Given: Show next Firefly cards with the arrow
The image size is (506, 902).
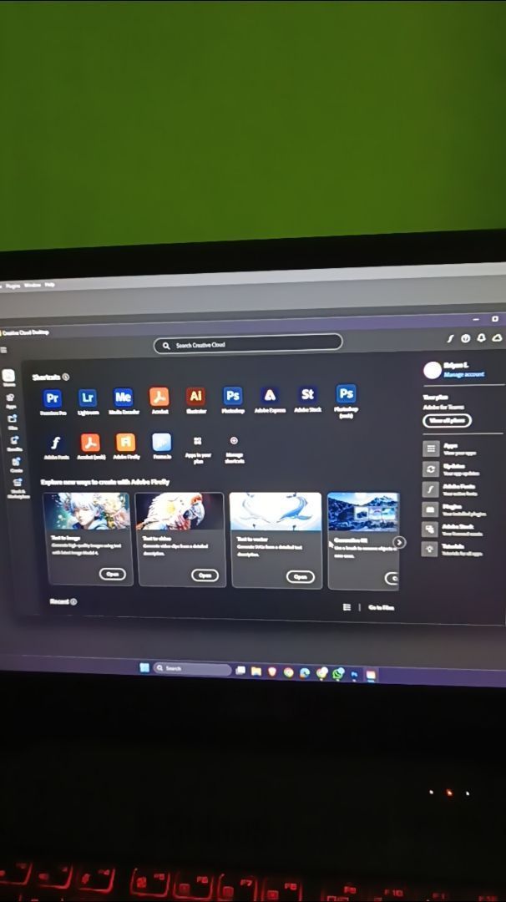Looking at the screenshot, I should (399, 542).
